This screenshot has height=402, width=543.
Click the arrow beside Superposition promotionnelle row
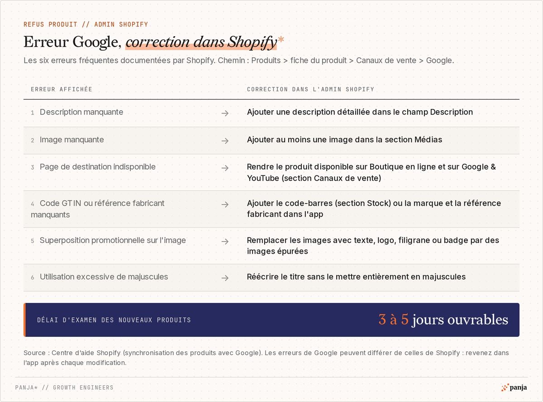[225, 241]
